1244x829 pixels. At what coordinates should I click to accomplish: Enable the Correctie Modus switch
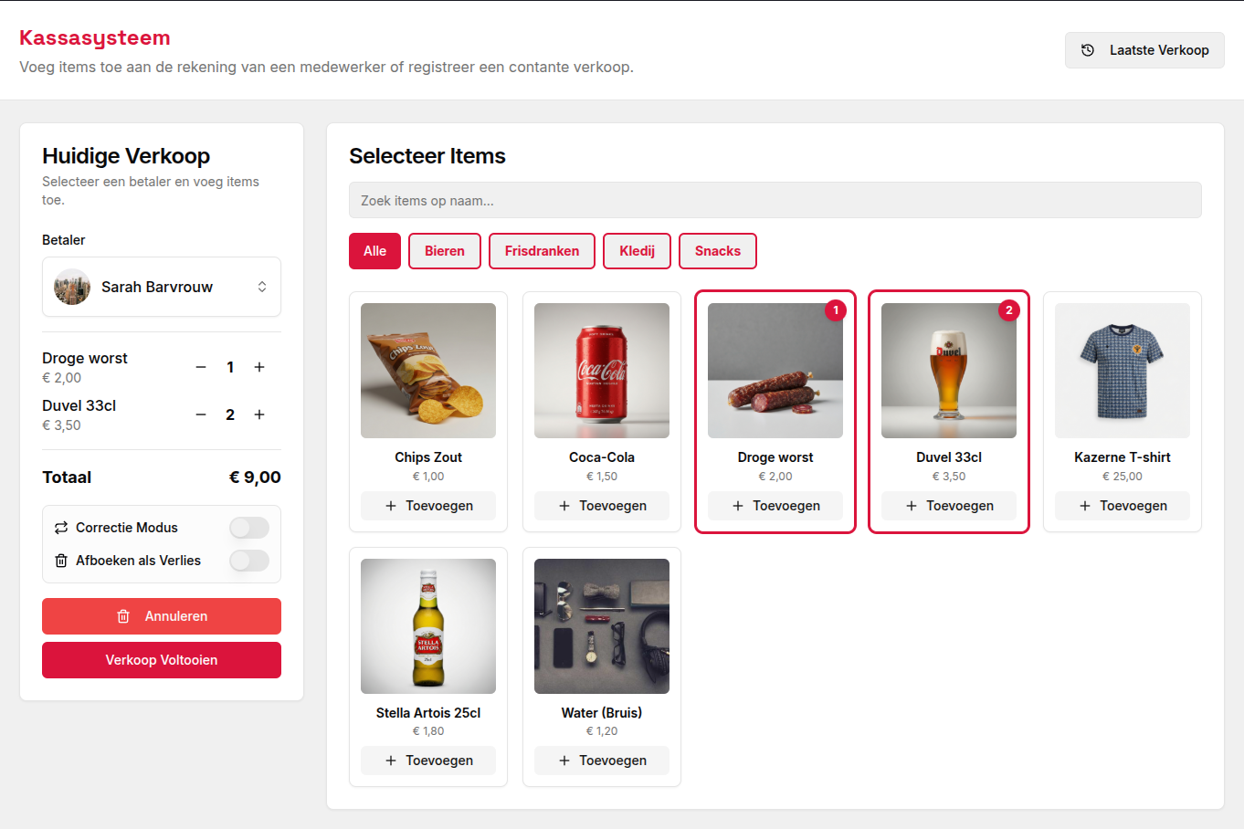(249, 528)
